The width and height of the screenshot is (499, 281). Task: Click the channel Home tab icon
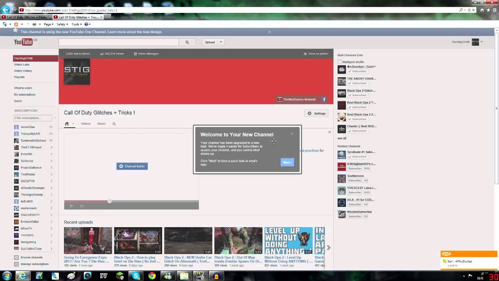67,124
